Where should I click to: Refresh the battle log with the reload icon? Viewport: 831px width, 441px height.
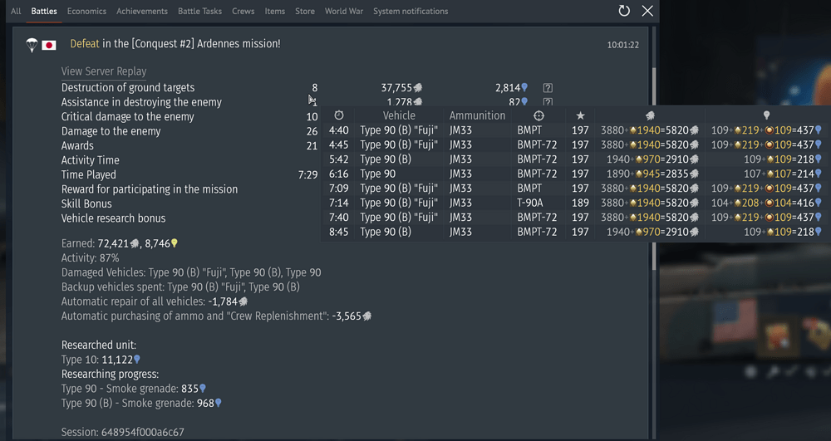click(624, 11)
